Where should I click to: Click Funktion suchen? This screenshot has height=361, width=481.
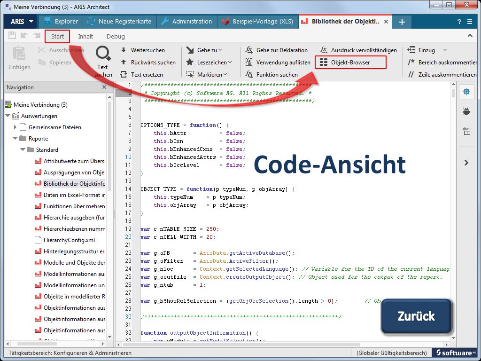coord(272,75)
